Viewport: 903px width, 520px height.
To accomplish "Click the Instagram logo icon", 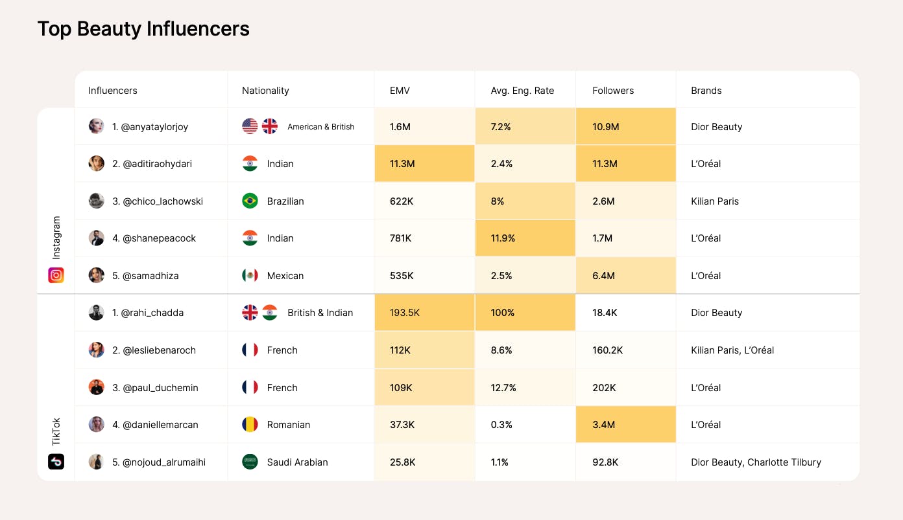I will coord(56,275).
